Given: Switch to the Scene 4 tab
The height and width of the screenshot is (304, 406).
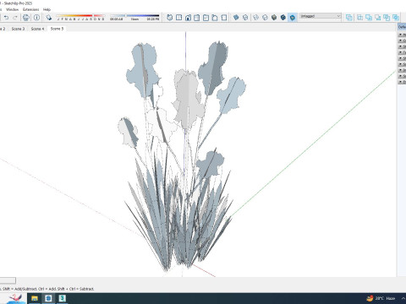Looking at the screenshot, I should point(37,29).
